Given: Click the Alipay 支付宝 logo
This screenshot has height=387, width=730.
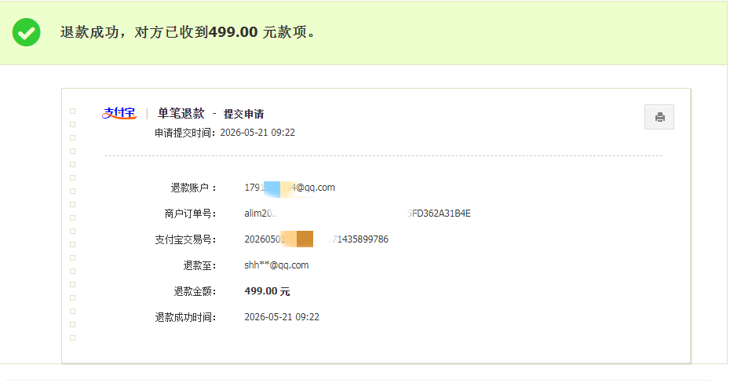Looking at the screenshot, I should pos(119,113).
